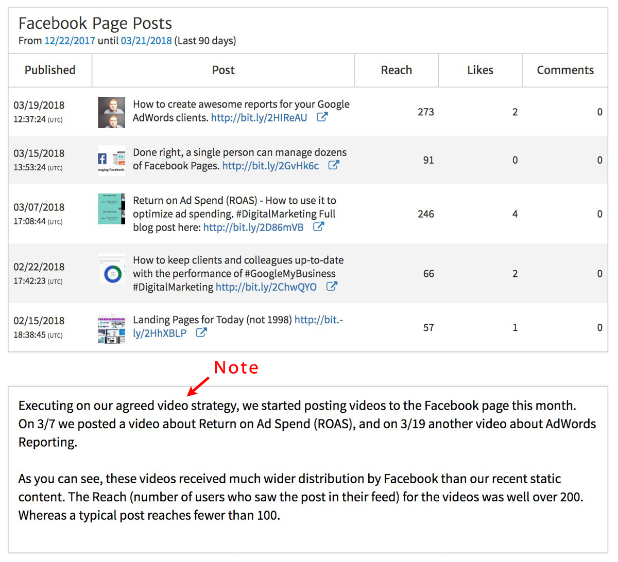Select the donut chart thumbnail for GoogleMyBusiness post
Image resolution: width=618 pixels, height=562 pixels.
click(112, 273)
